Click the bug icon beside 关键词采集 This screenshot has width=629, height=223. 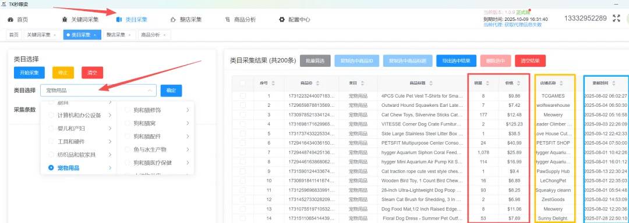[x=65, y=20]
